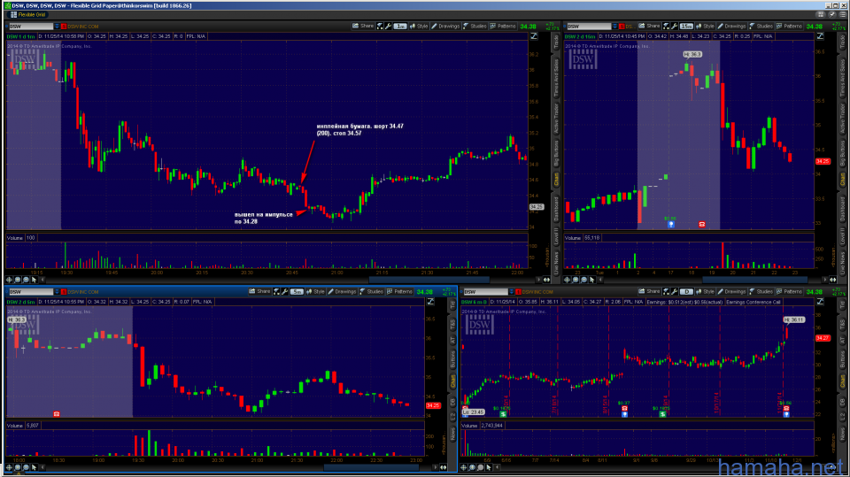Select the Chart sidebar tab of 1m chart
This screenshot has width=850, height=477.
(x=556, y=180)
